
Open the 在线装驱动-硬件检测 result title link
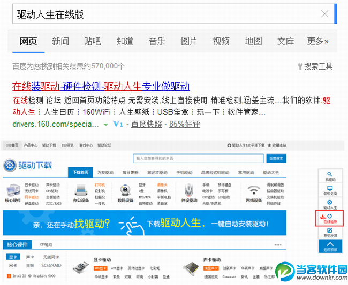(x=101, y=87)
